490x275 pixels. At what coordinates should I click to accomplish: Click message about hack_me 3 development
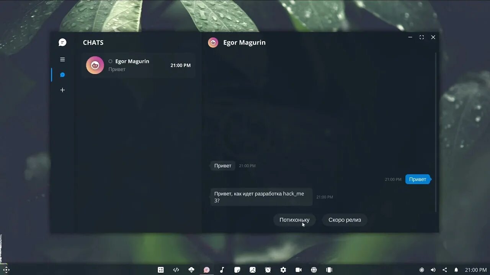tap(261, 197)
